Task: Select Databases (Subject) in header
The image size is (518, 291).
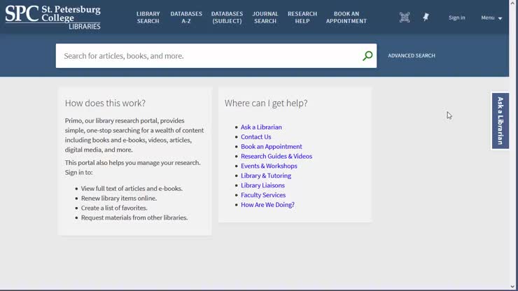Action: 227,17
